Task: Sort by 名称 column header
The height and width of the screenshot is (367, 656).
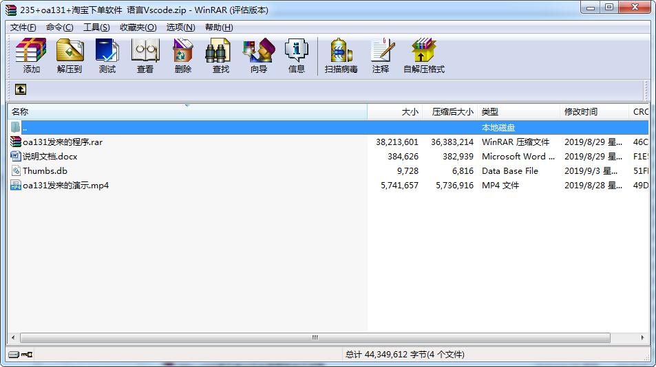Action: (187, 111)
